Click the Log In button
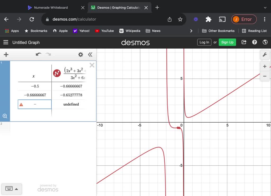The height and width of the screenshot is (196, 271). pos(204,42)
